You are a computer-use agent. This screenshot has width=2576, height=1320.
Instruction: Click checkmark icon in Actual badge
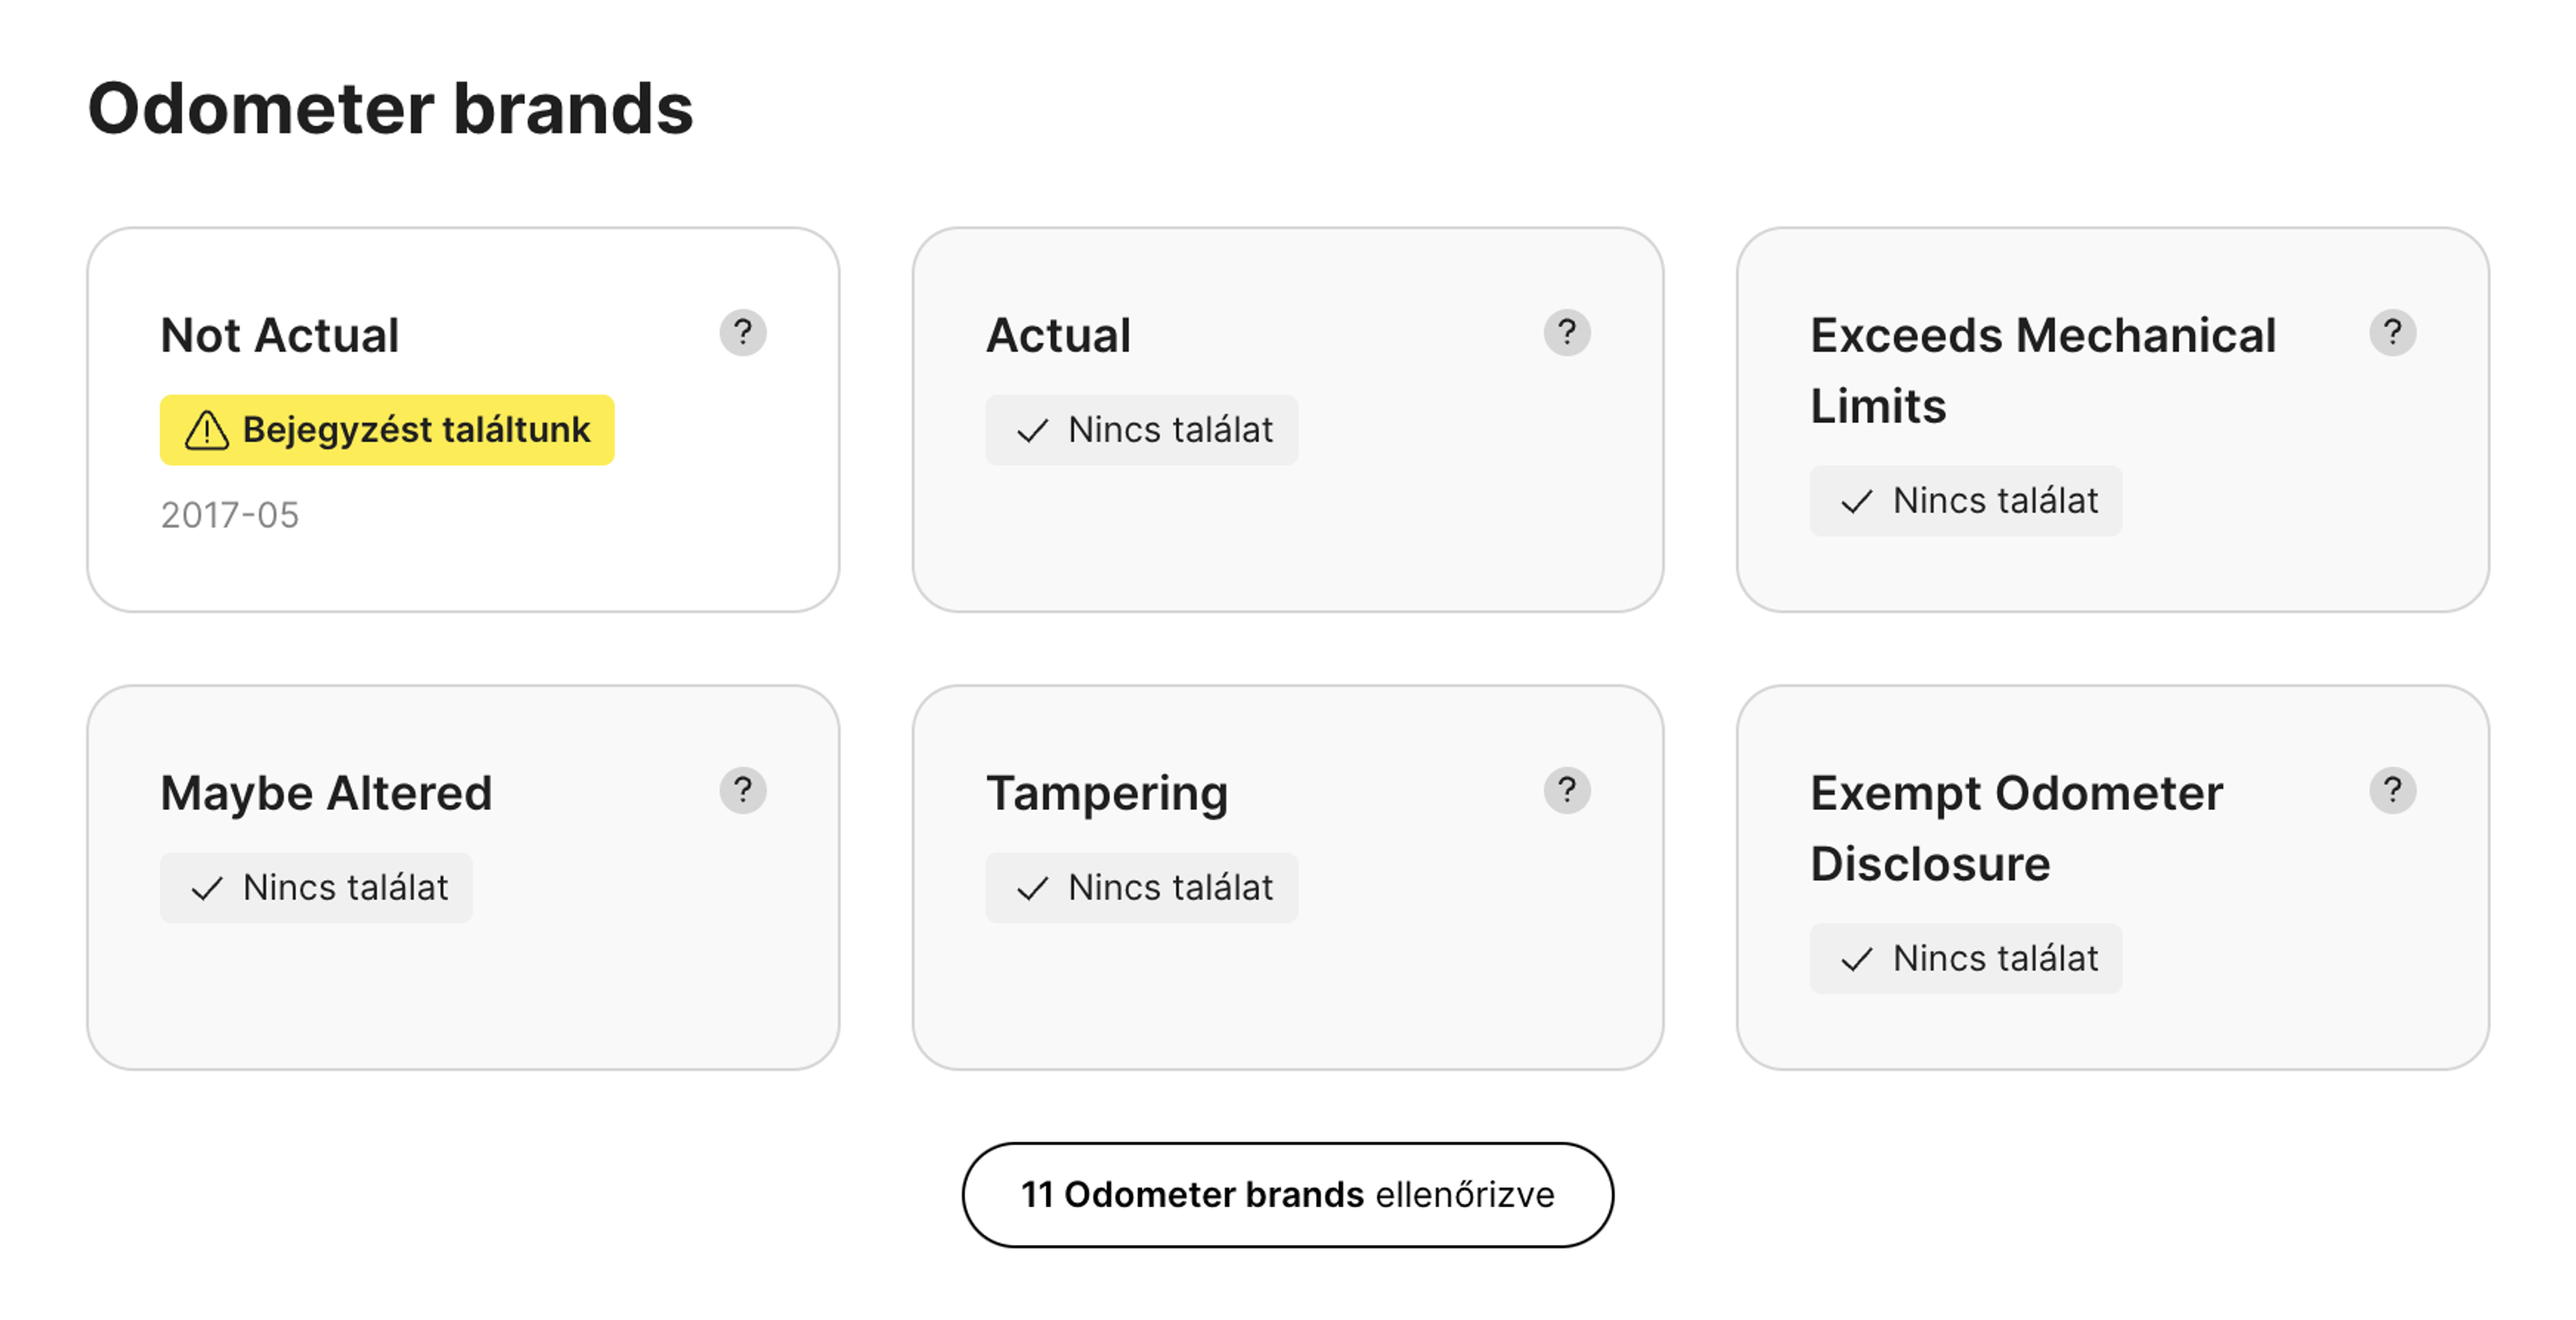[x=1032, y=431]
